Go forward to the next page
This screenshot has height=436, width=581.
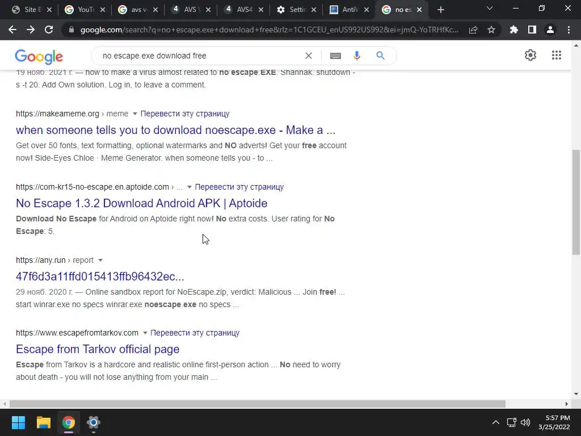click(31, 30)
